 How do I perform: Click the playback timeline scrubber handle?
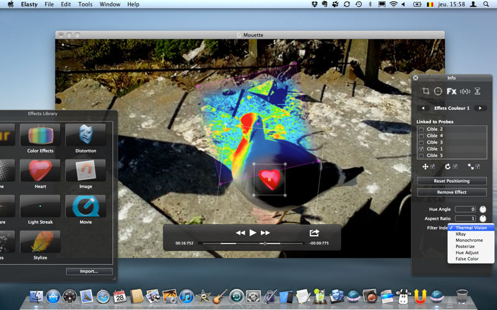pyautogui.click(x=265, y=244)
